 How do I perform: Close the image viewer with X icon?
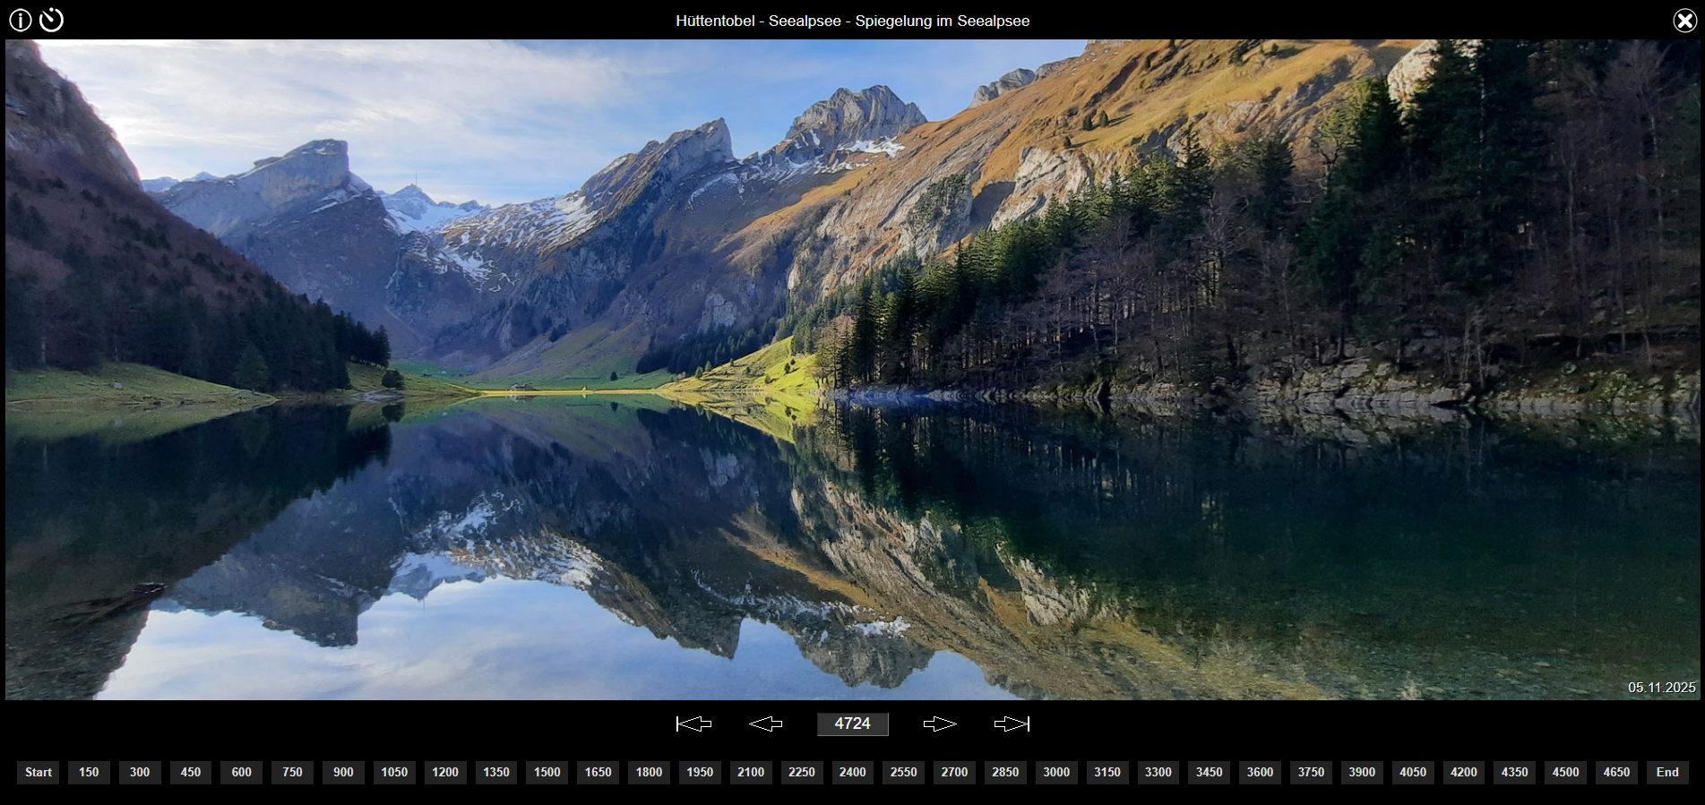[x=1684, y=20]
